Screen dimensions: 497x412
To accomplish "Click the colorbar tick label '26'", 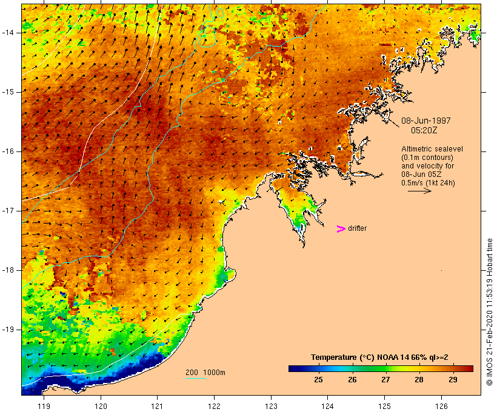I will point(352,380).
